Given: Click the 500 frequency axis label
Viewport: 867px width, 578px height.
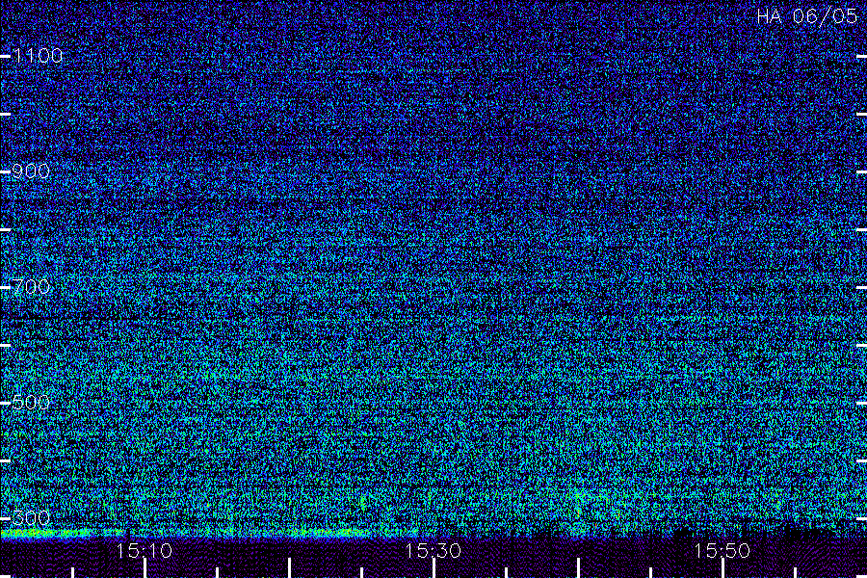Looking at the screenshot, I should (31, 403).
